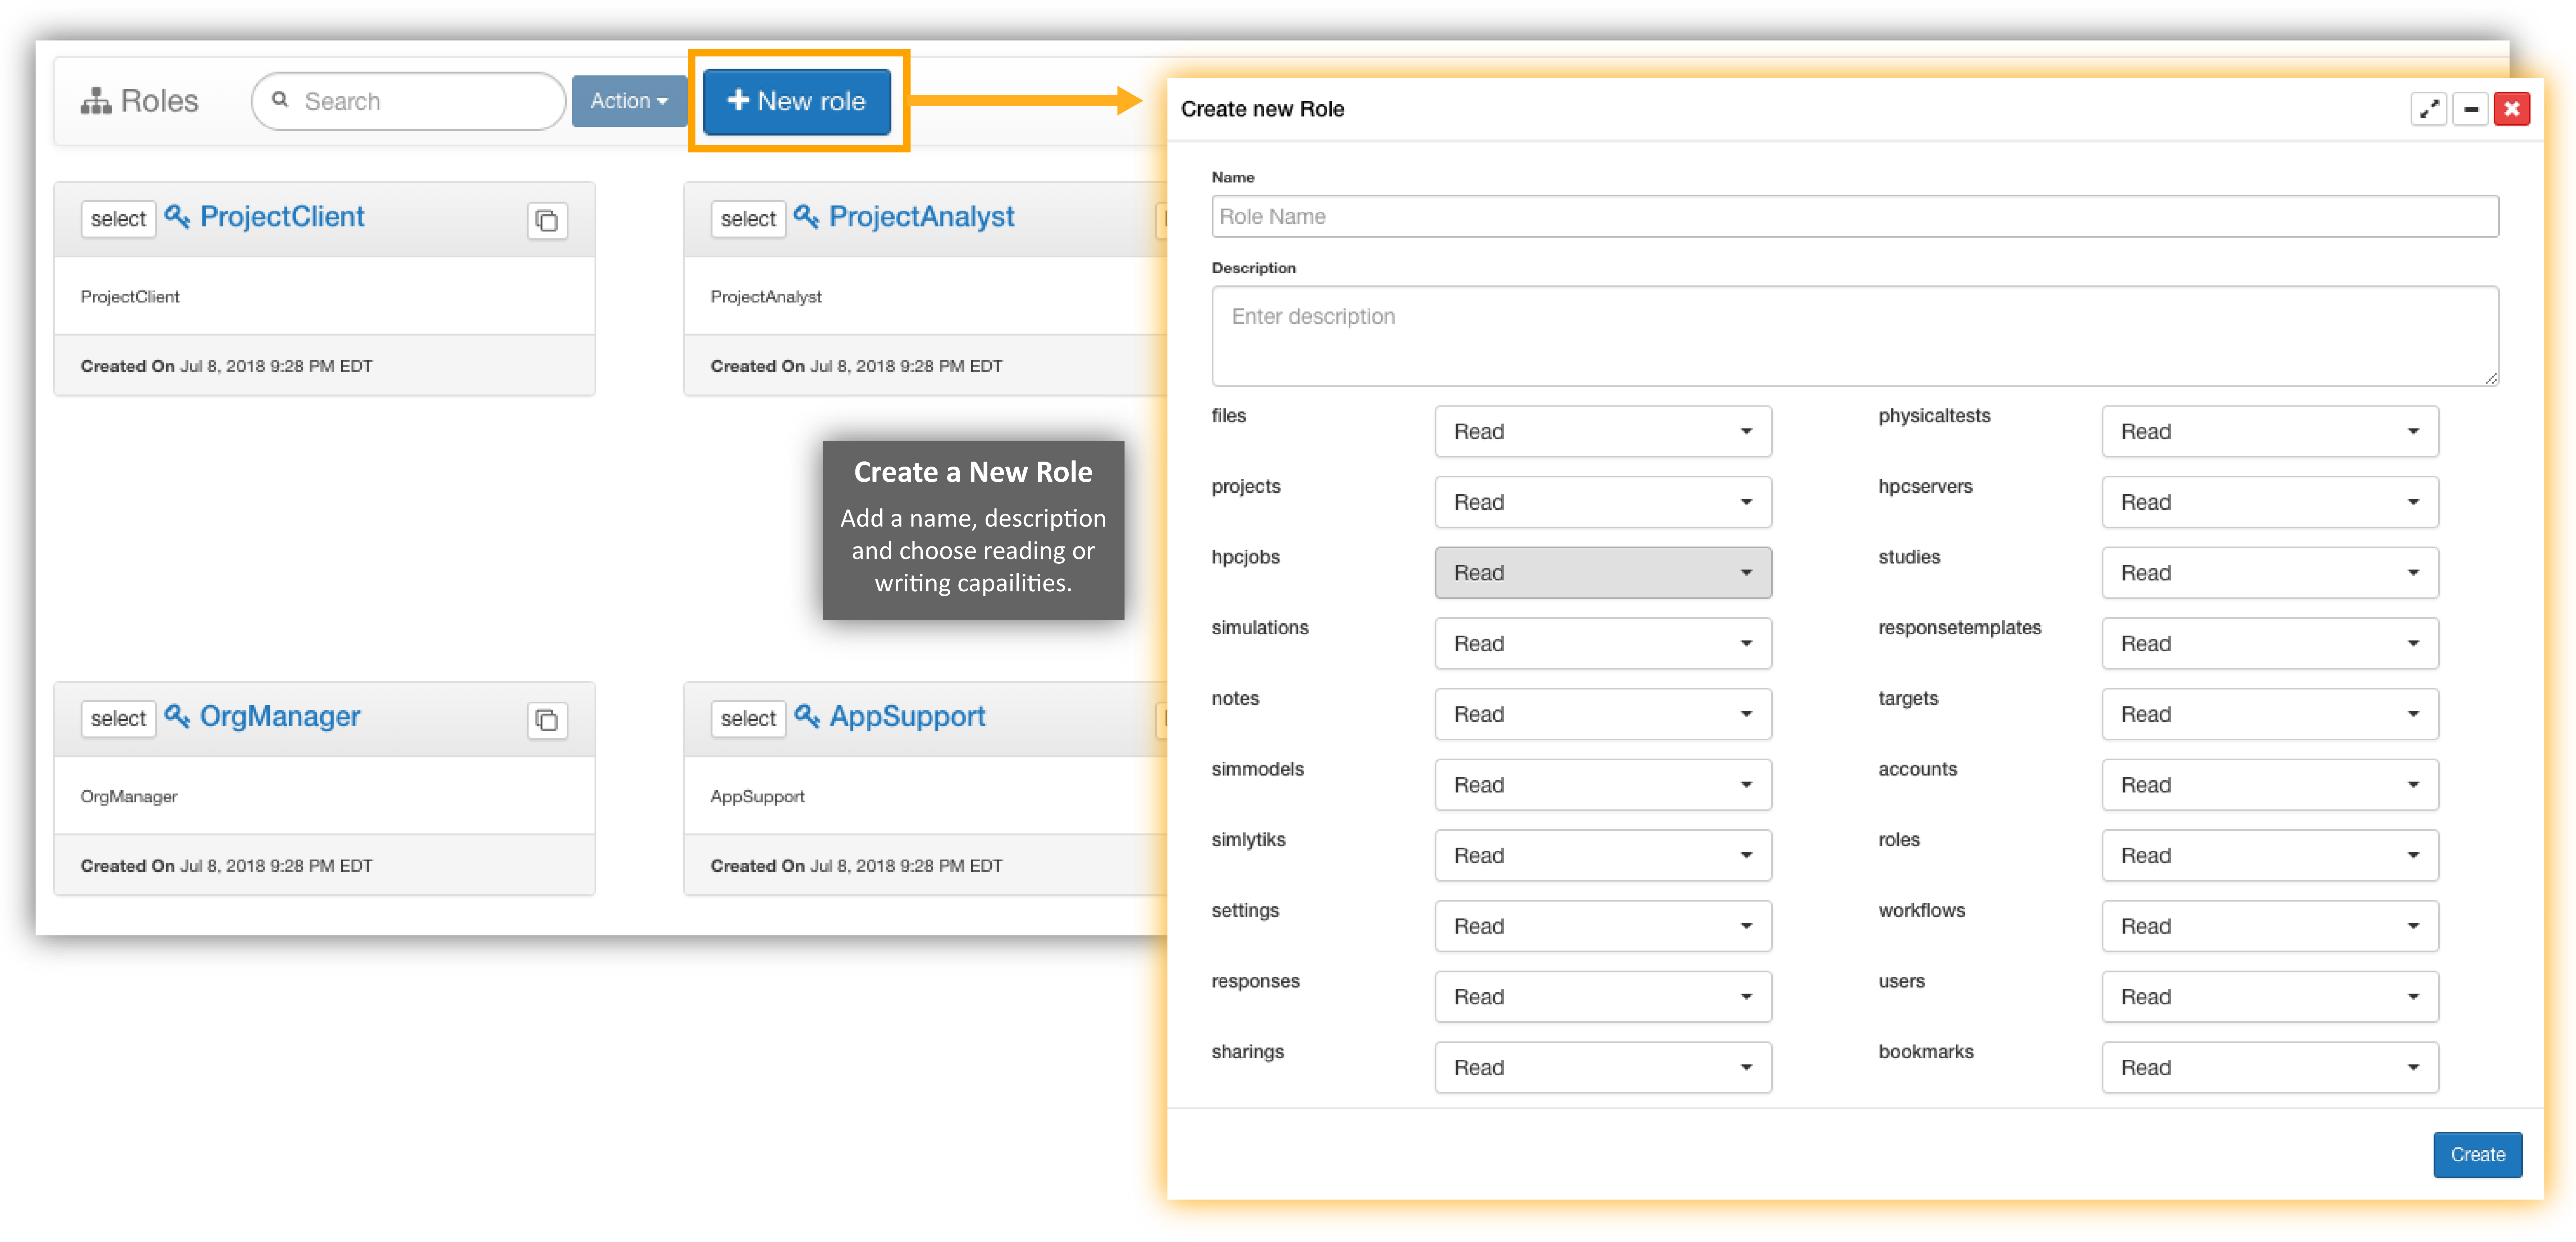The image size is (2576, 1242).
Task: Close the Create new Role dialog
Action: click(x=2512, y=109)
